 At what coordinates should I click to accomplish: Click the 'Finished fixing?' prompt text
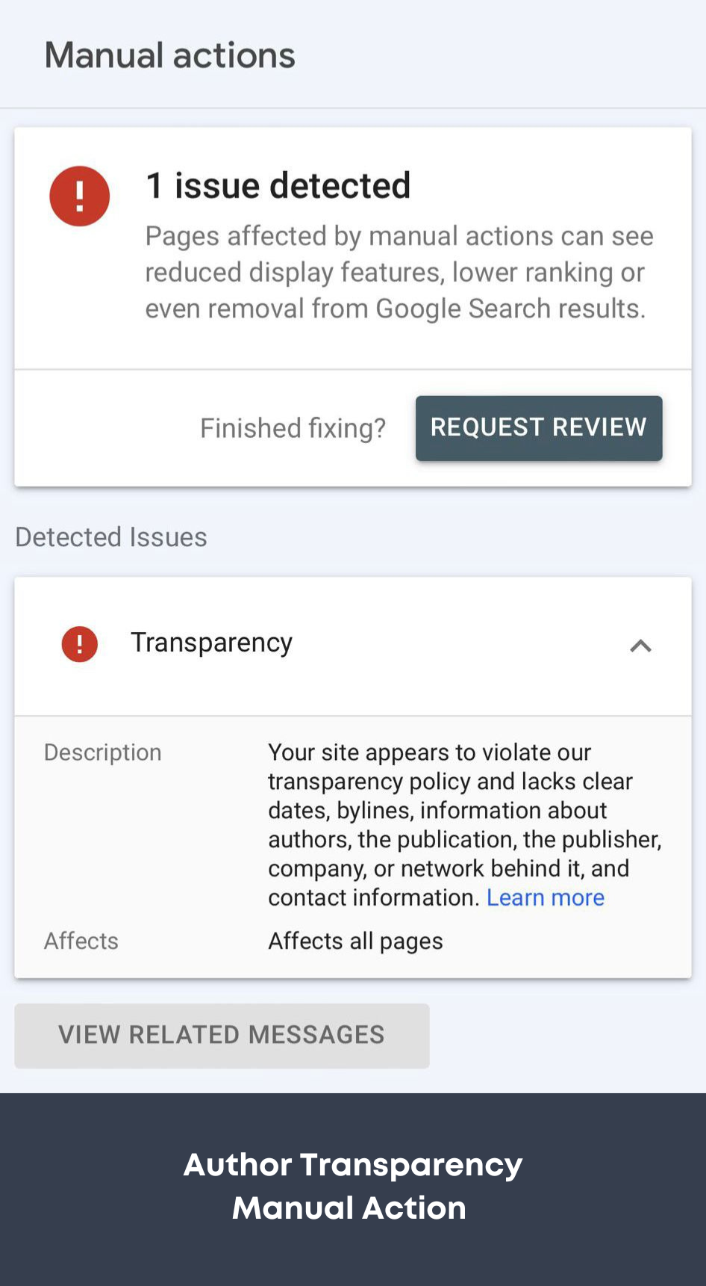293,427
